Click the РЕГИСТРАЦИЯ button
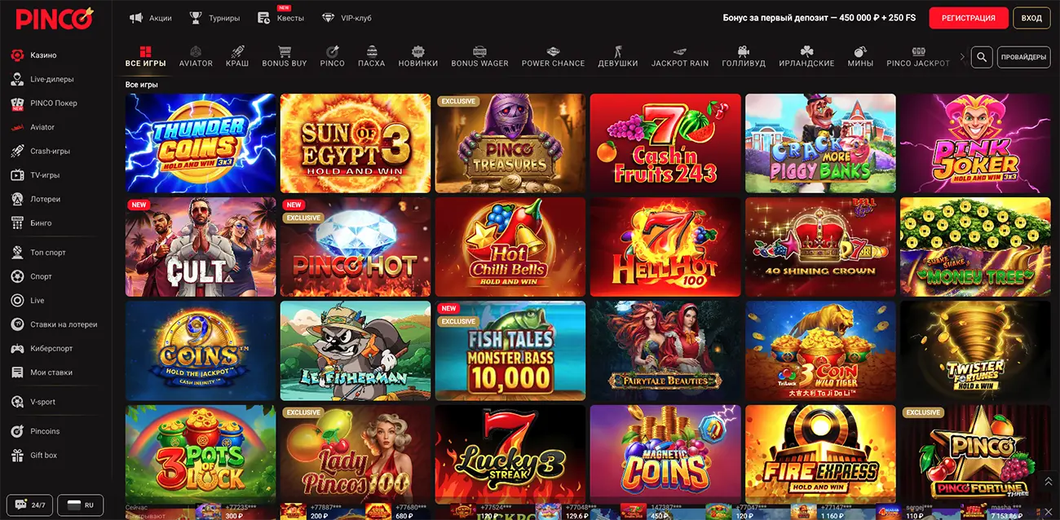Screen dimensions: 1060x520 click(968, 17)
